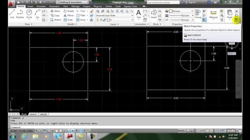Click the Rotate command
Screen dimensions: 250x140
tap(69, 11)
